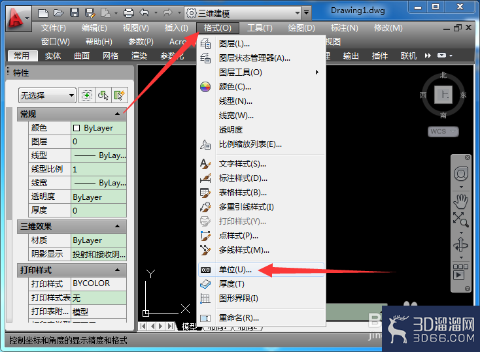Click the 打印样式 BYCOLOR value

[99, 283]
